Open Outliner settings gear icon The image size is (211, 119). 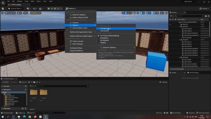click(x=209, y=16)
